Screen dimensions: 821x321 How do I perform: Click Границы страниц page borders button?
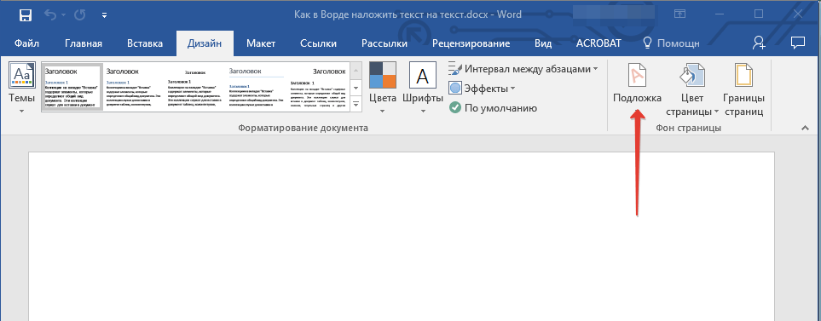click(743, 89)
